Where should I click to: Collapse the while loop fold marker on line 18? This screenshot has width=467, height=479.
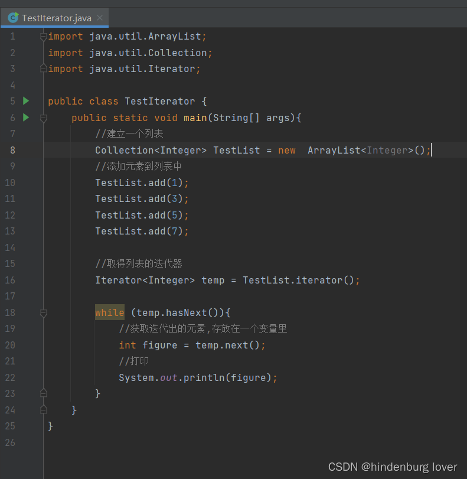click(43, 313)
